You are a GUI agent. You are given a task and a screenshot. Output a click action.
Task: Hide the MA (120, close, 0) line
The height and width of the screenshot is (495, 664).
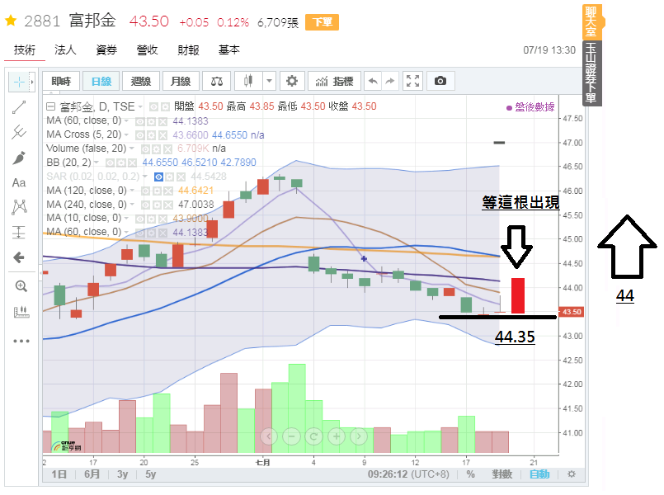pyautogui.click(x=145, y=191)
